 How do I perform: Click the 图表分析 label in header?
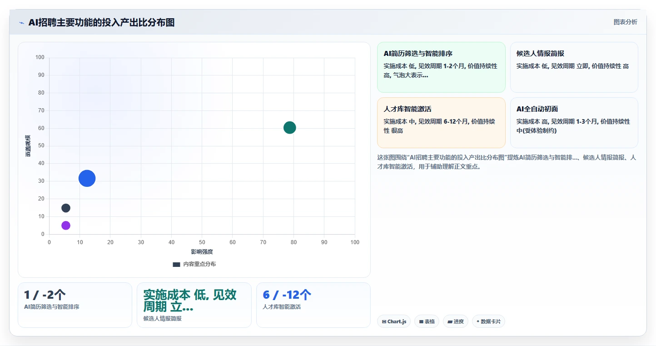[x=625, y=22]
